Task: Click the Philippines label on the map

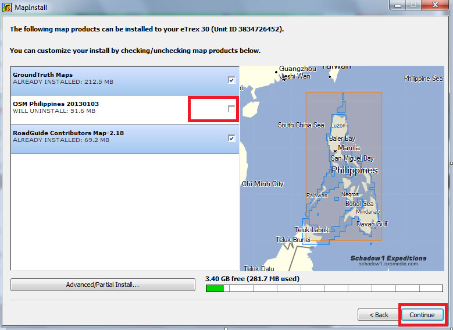Action: click(355, 171)
